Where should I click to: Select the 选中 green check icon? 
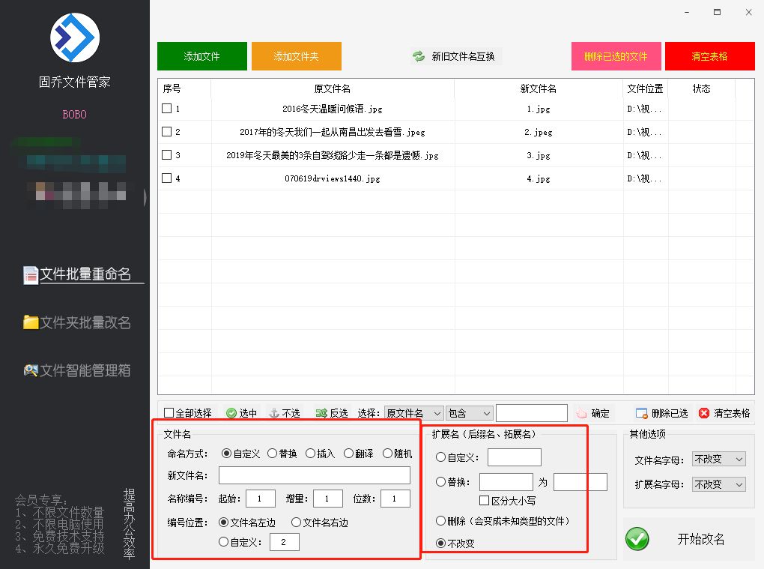point(230,412)
